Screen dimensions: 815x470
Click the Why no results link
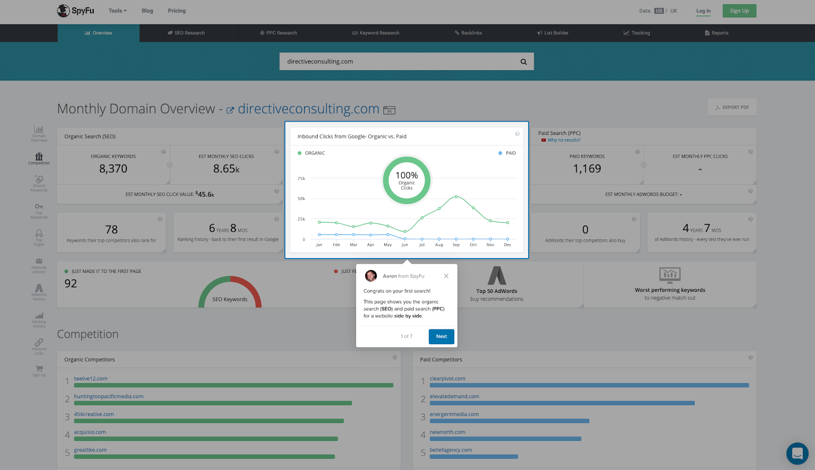(x=564, y=140)
